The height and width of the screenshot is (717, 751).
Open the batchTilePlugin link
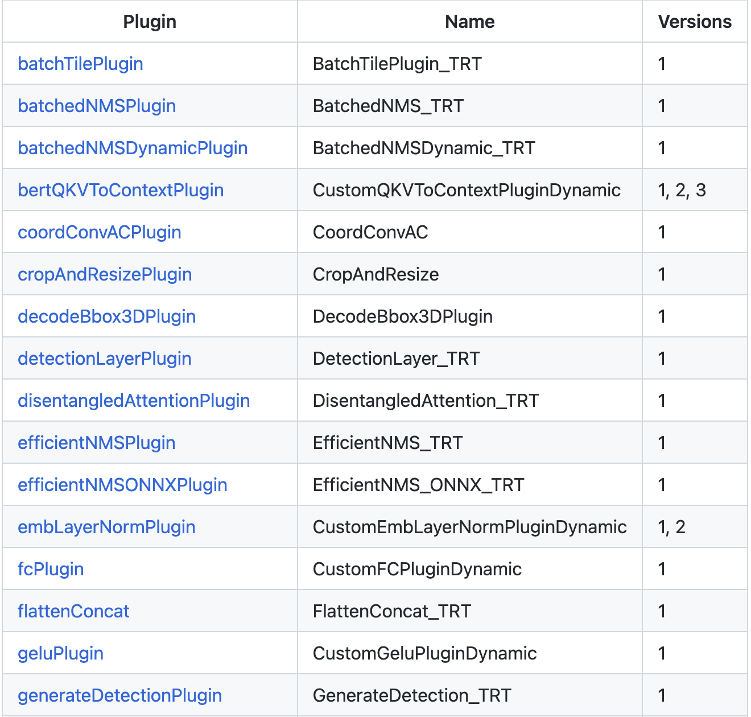(80, 63)
